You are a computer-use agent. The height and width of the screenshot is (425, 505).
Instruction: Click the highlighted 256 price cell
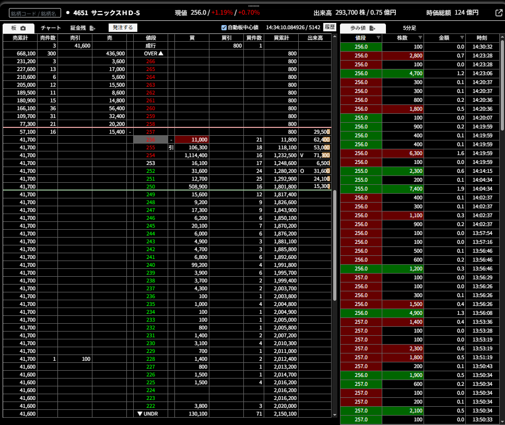(x=150, y=139)
